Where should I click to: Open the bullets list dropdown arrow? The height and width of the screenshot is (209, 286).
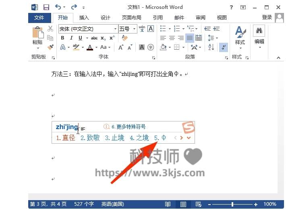pos(170,29)
